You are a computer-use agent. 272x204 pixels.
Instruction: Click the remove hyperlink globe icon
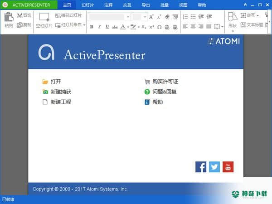[175, 27]
